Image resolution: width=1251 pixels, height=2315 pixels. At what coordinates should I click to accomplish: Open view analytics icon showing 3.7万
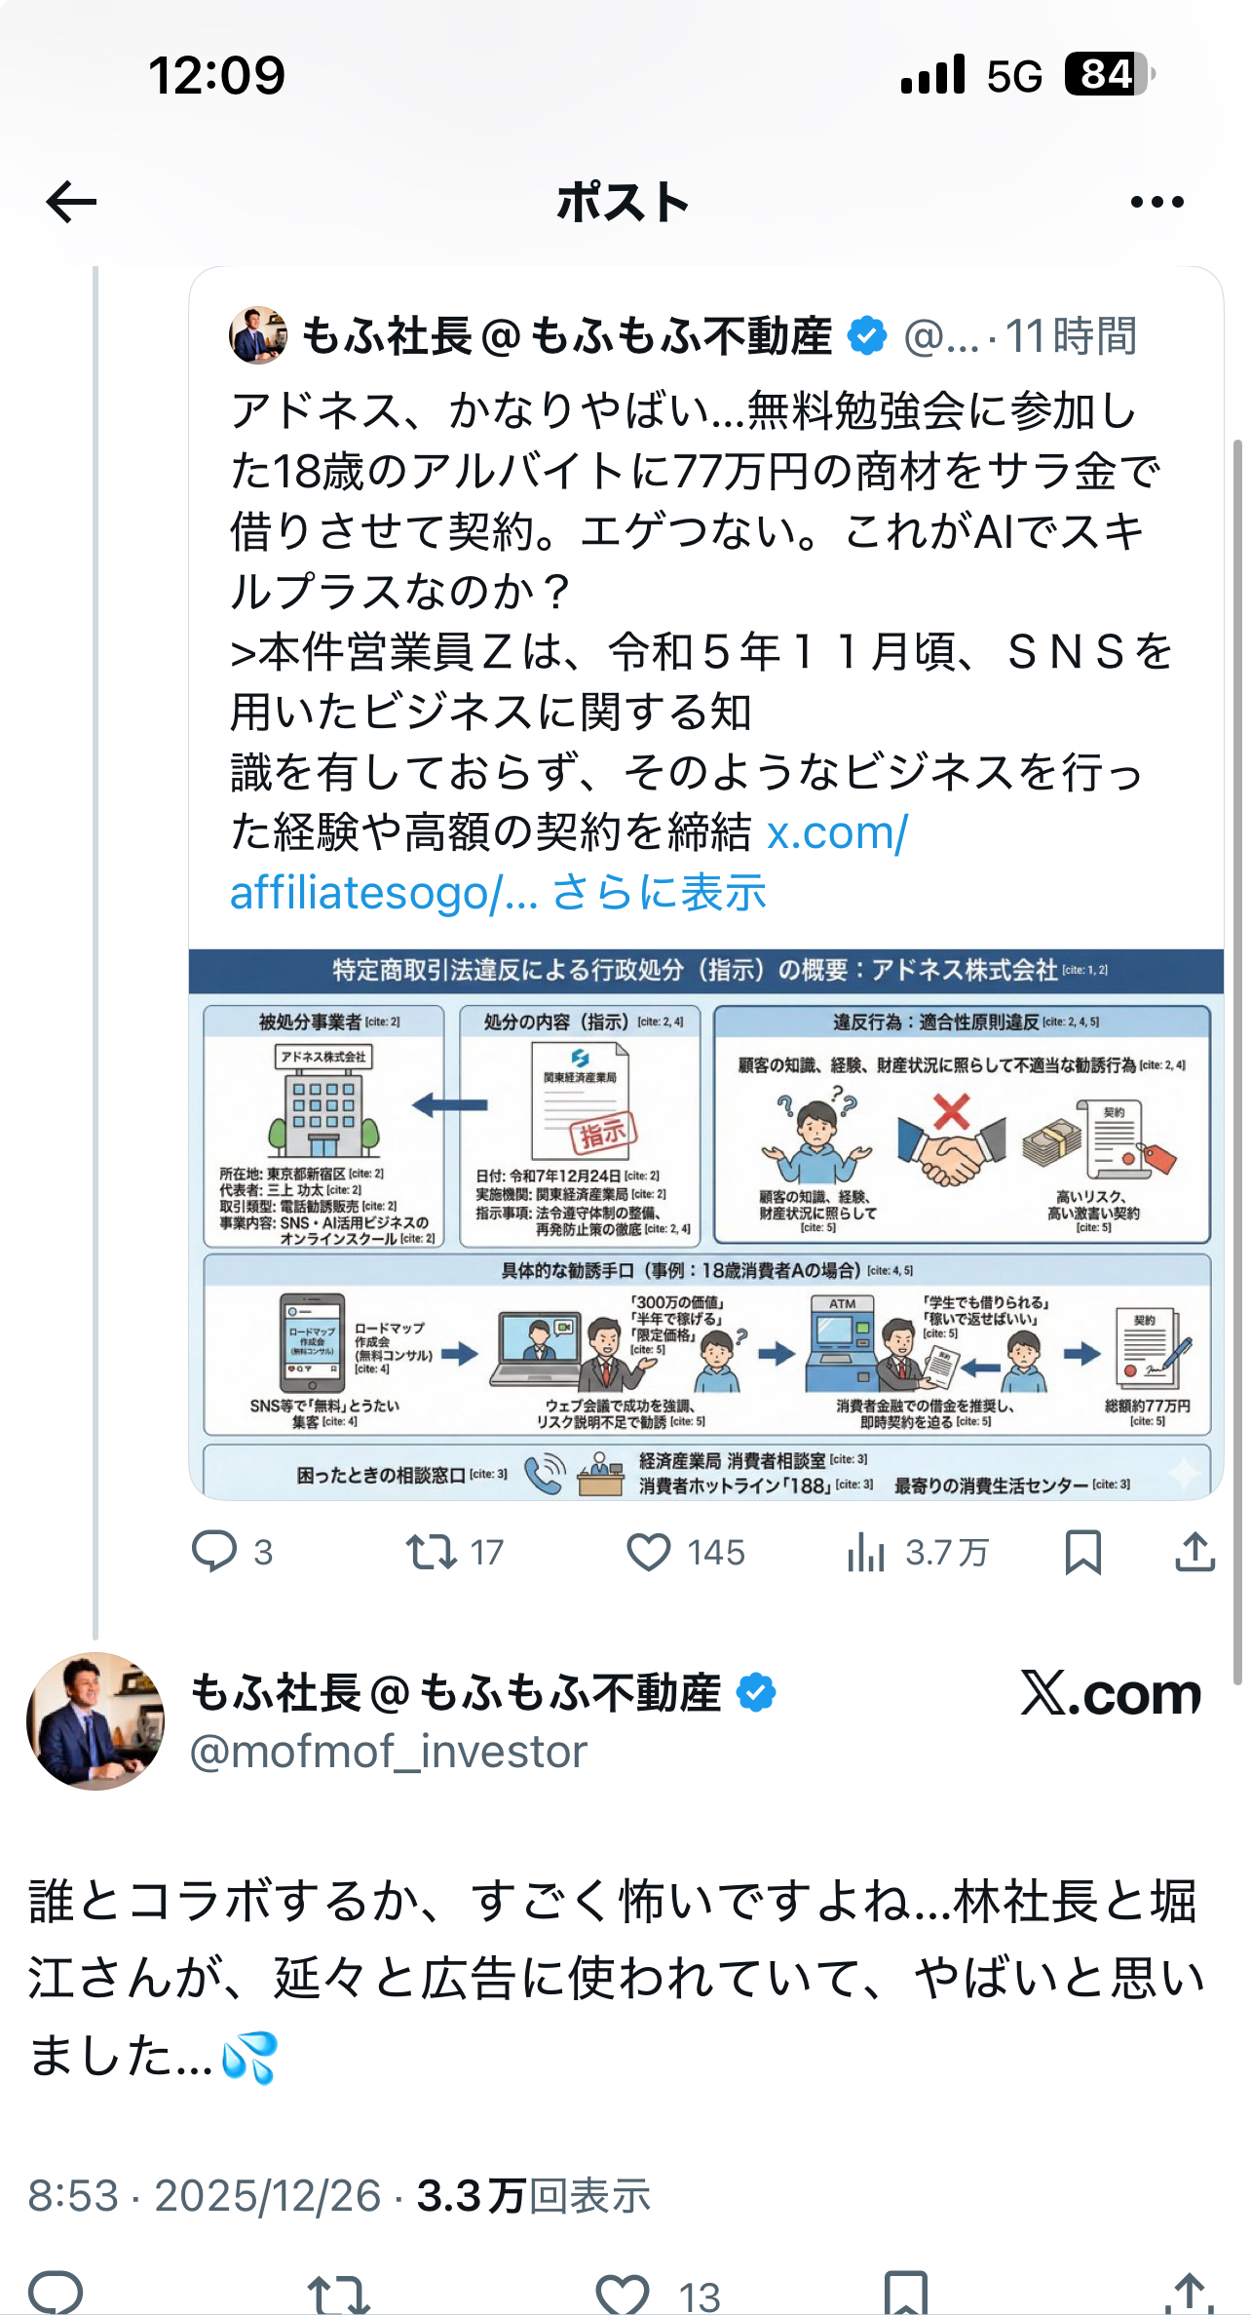click(x=866, y=1552)
